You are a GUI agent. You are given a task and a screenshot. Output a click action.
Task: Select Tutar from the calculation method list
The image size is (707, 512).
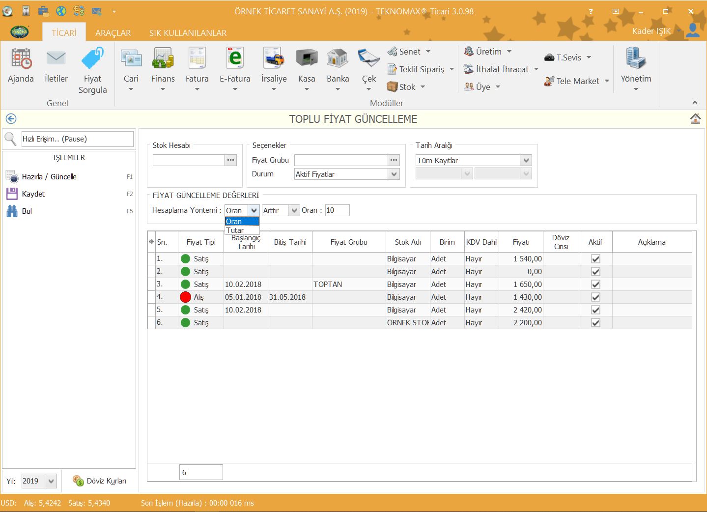coord(235,230)
